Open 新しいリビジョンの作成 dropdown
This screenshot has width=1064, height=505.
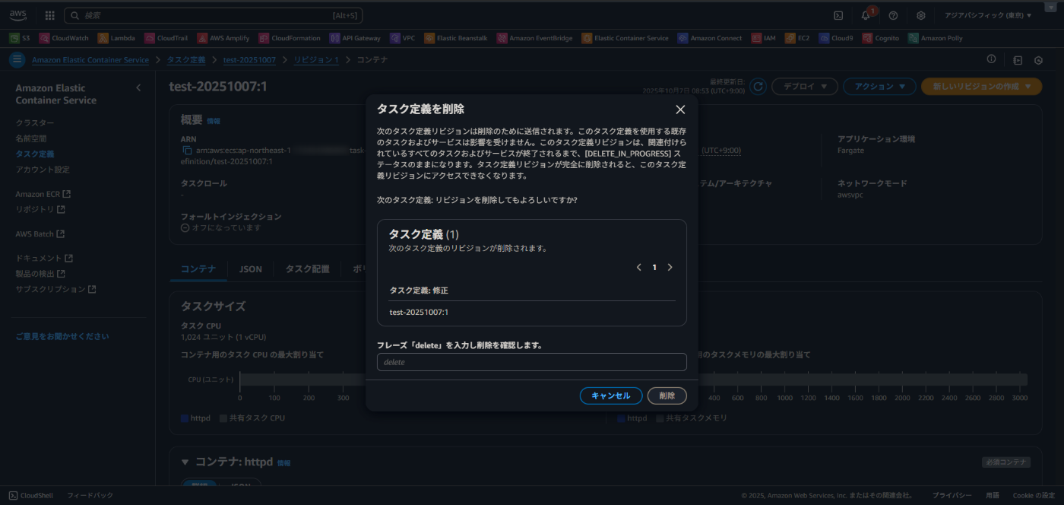pyautogui.click(x=981, y=87)
